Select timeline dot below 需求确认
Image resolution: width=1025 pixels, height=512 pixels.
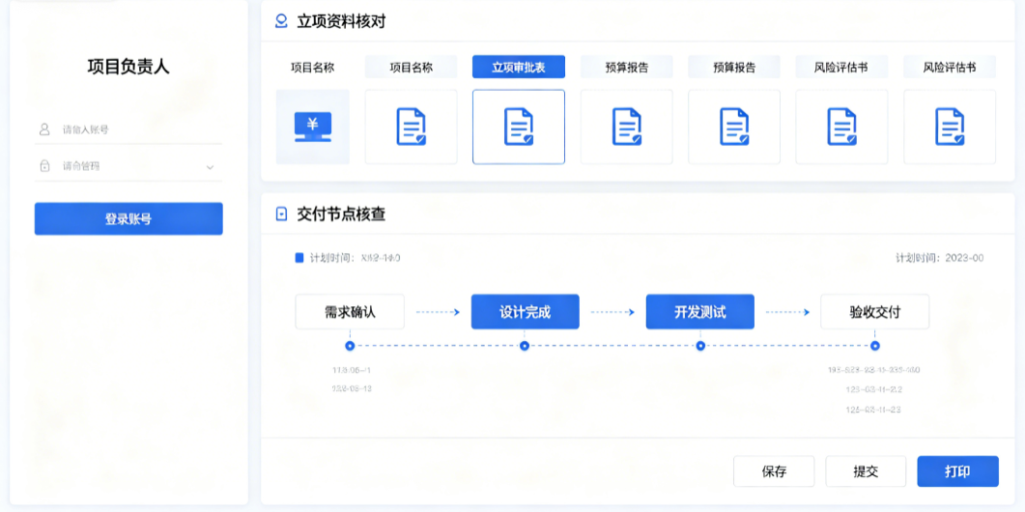[x=350, y=346]
